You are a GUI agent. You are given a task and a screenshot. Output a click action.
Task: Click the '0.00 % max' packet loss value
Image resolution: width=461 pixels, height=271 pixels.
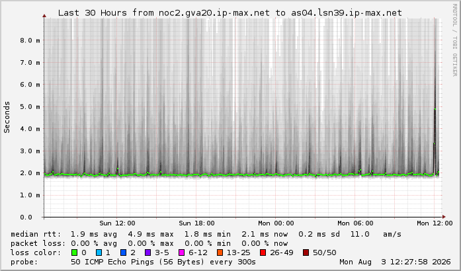tap(151, 243)
